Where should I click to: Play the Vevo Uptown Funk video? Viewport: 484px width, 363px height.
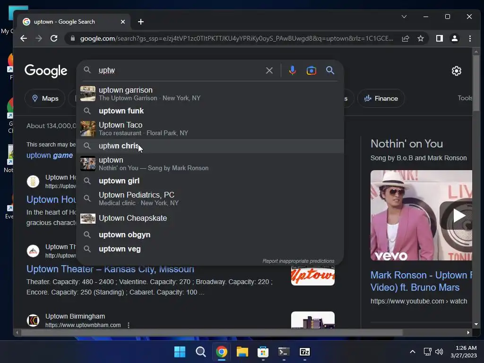pyautogui.click(x=458, y=216)
